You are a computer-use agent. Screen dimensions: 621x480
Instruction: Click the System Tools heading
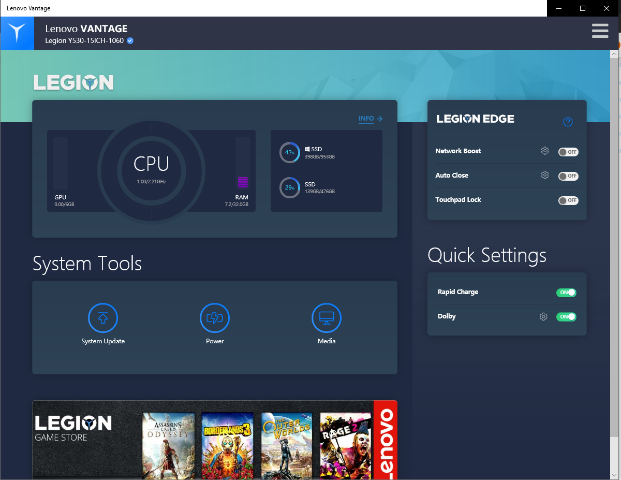87,264
